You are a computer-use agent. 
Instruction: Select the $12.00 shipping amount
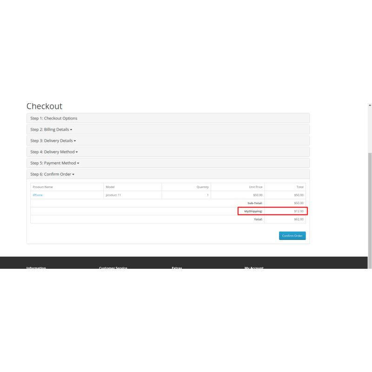pyautogui.click(x=299, y=211)
